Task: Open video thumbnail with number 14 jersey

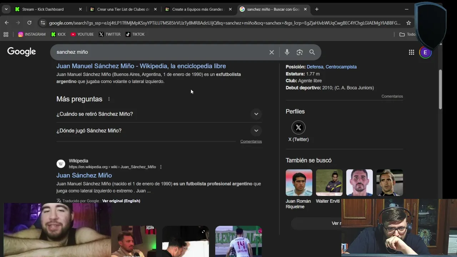Action: coord(238,241)
